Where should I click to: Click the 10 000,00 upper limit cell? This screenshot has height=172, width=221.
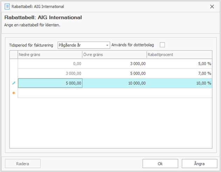[x=114, y=83]
